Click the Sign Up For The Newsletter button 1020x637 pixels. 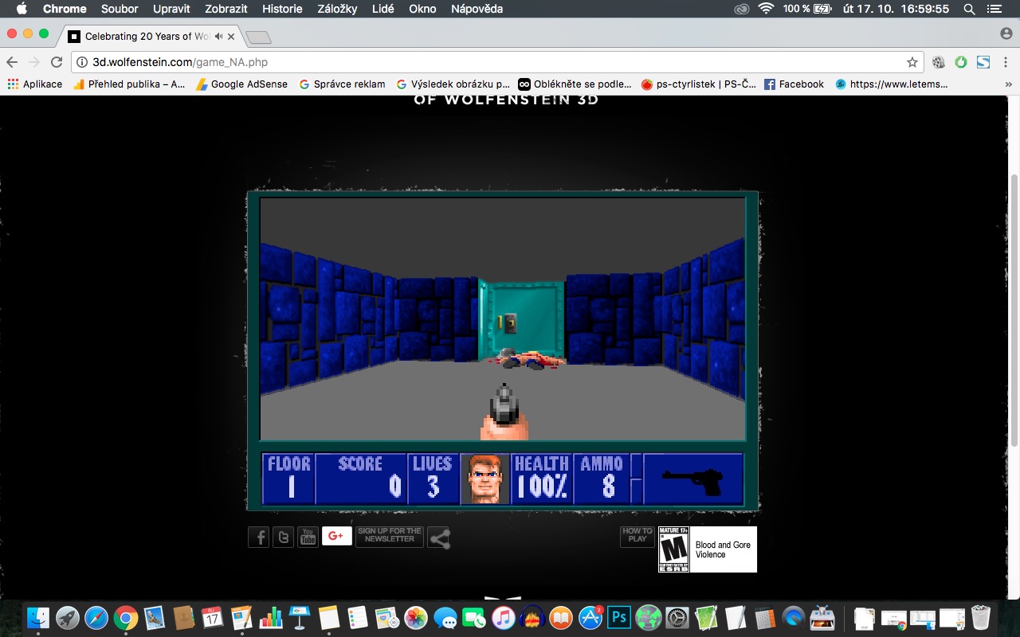click(x=390, y=536)
